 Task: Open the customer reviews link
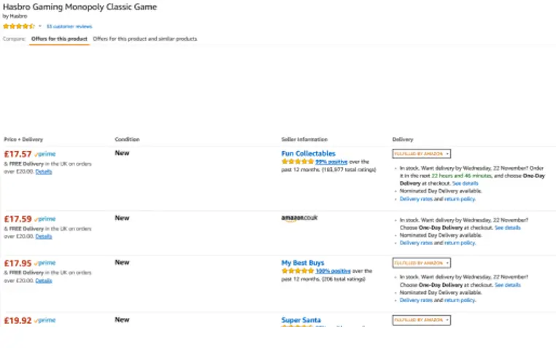pyautogui.click(x=69, y=26)
